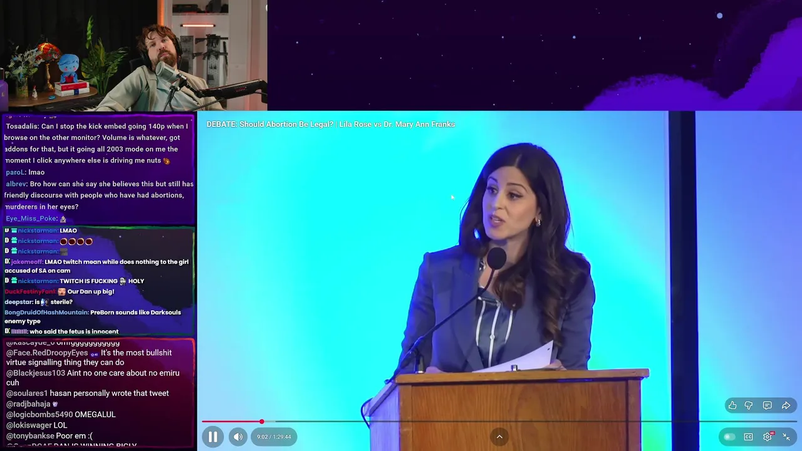The width and height of the screenshot is (802, 451).
Task: Open the player settings gear
Action: [768, 437]
